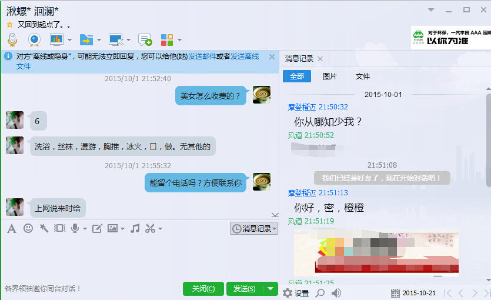
Task: Click the screenshot scissors icon
Action: click(x=150, y=228)
